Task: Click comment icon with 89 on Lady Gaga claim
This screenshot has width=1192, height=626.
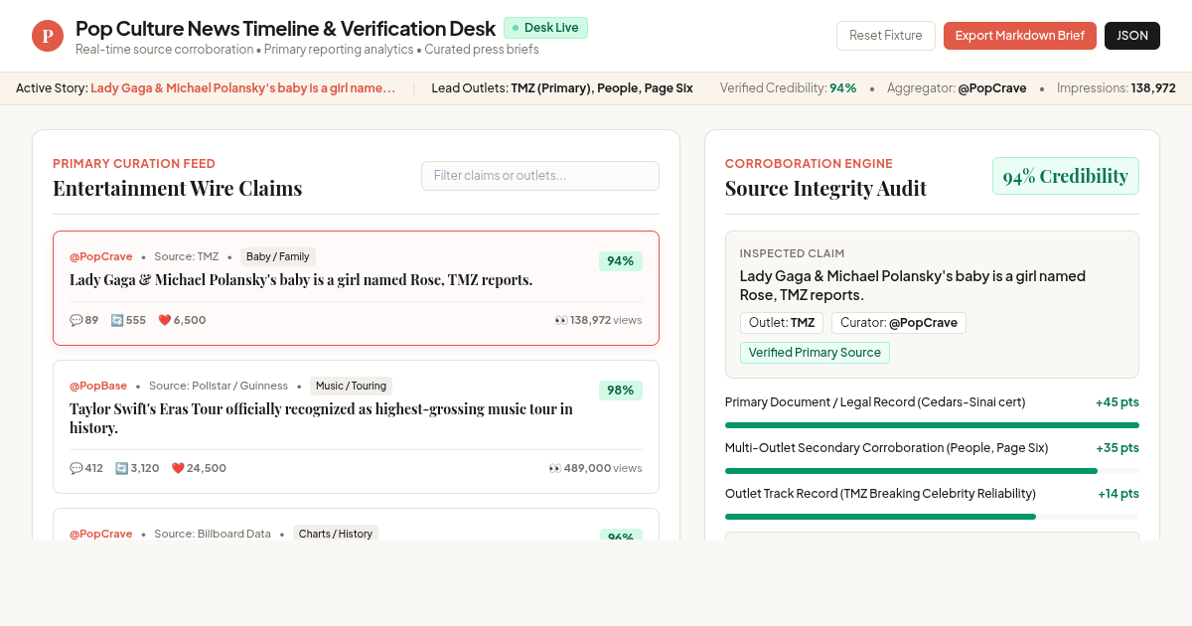Action: click(75, 320)
